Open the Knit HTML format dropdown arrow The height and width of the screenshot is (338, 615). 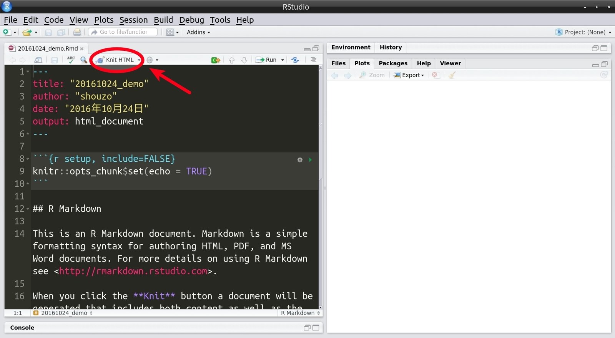tap(139, 60)
